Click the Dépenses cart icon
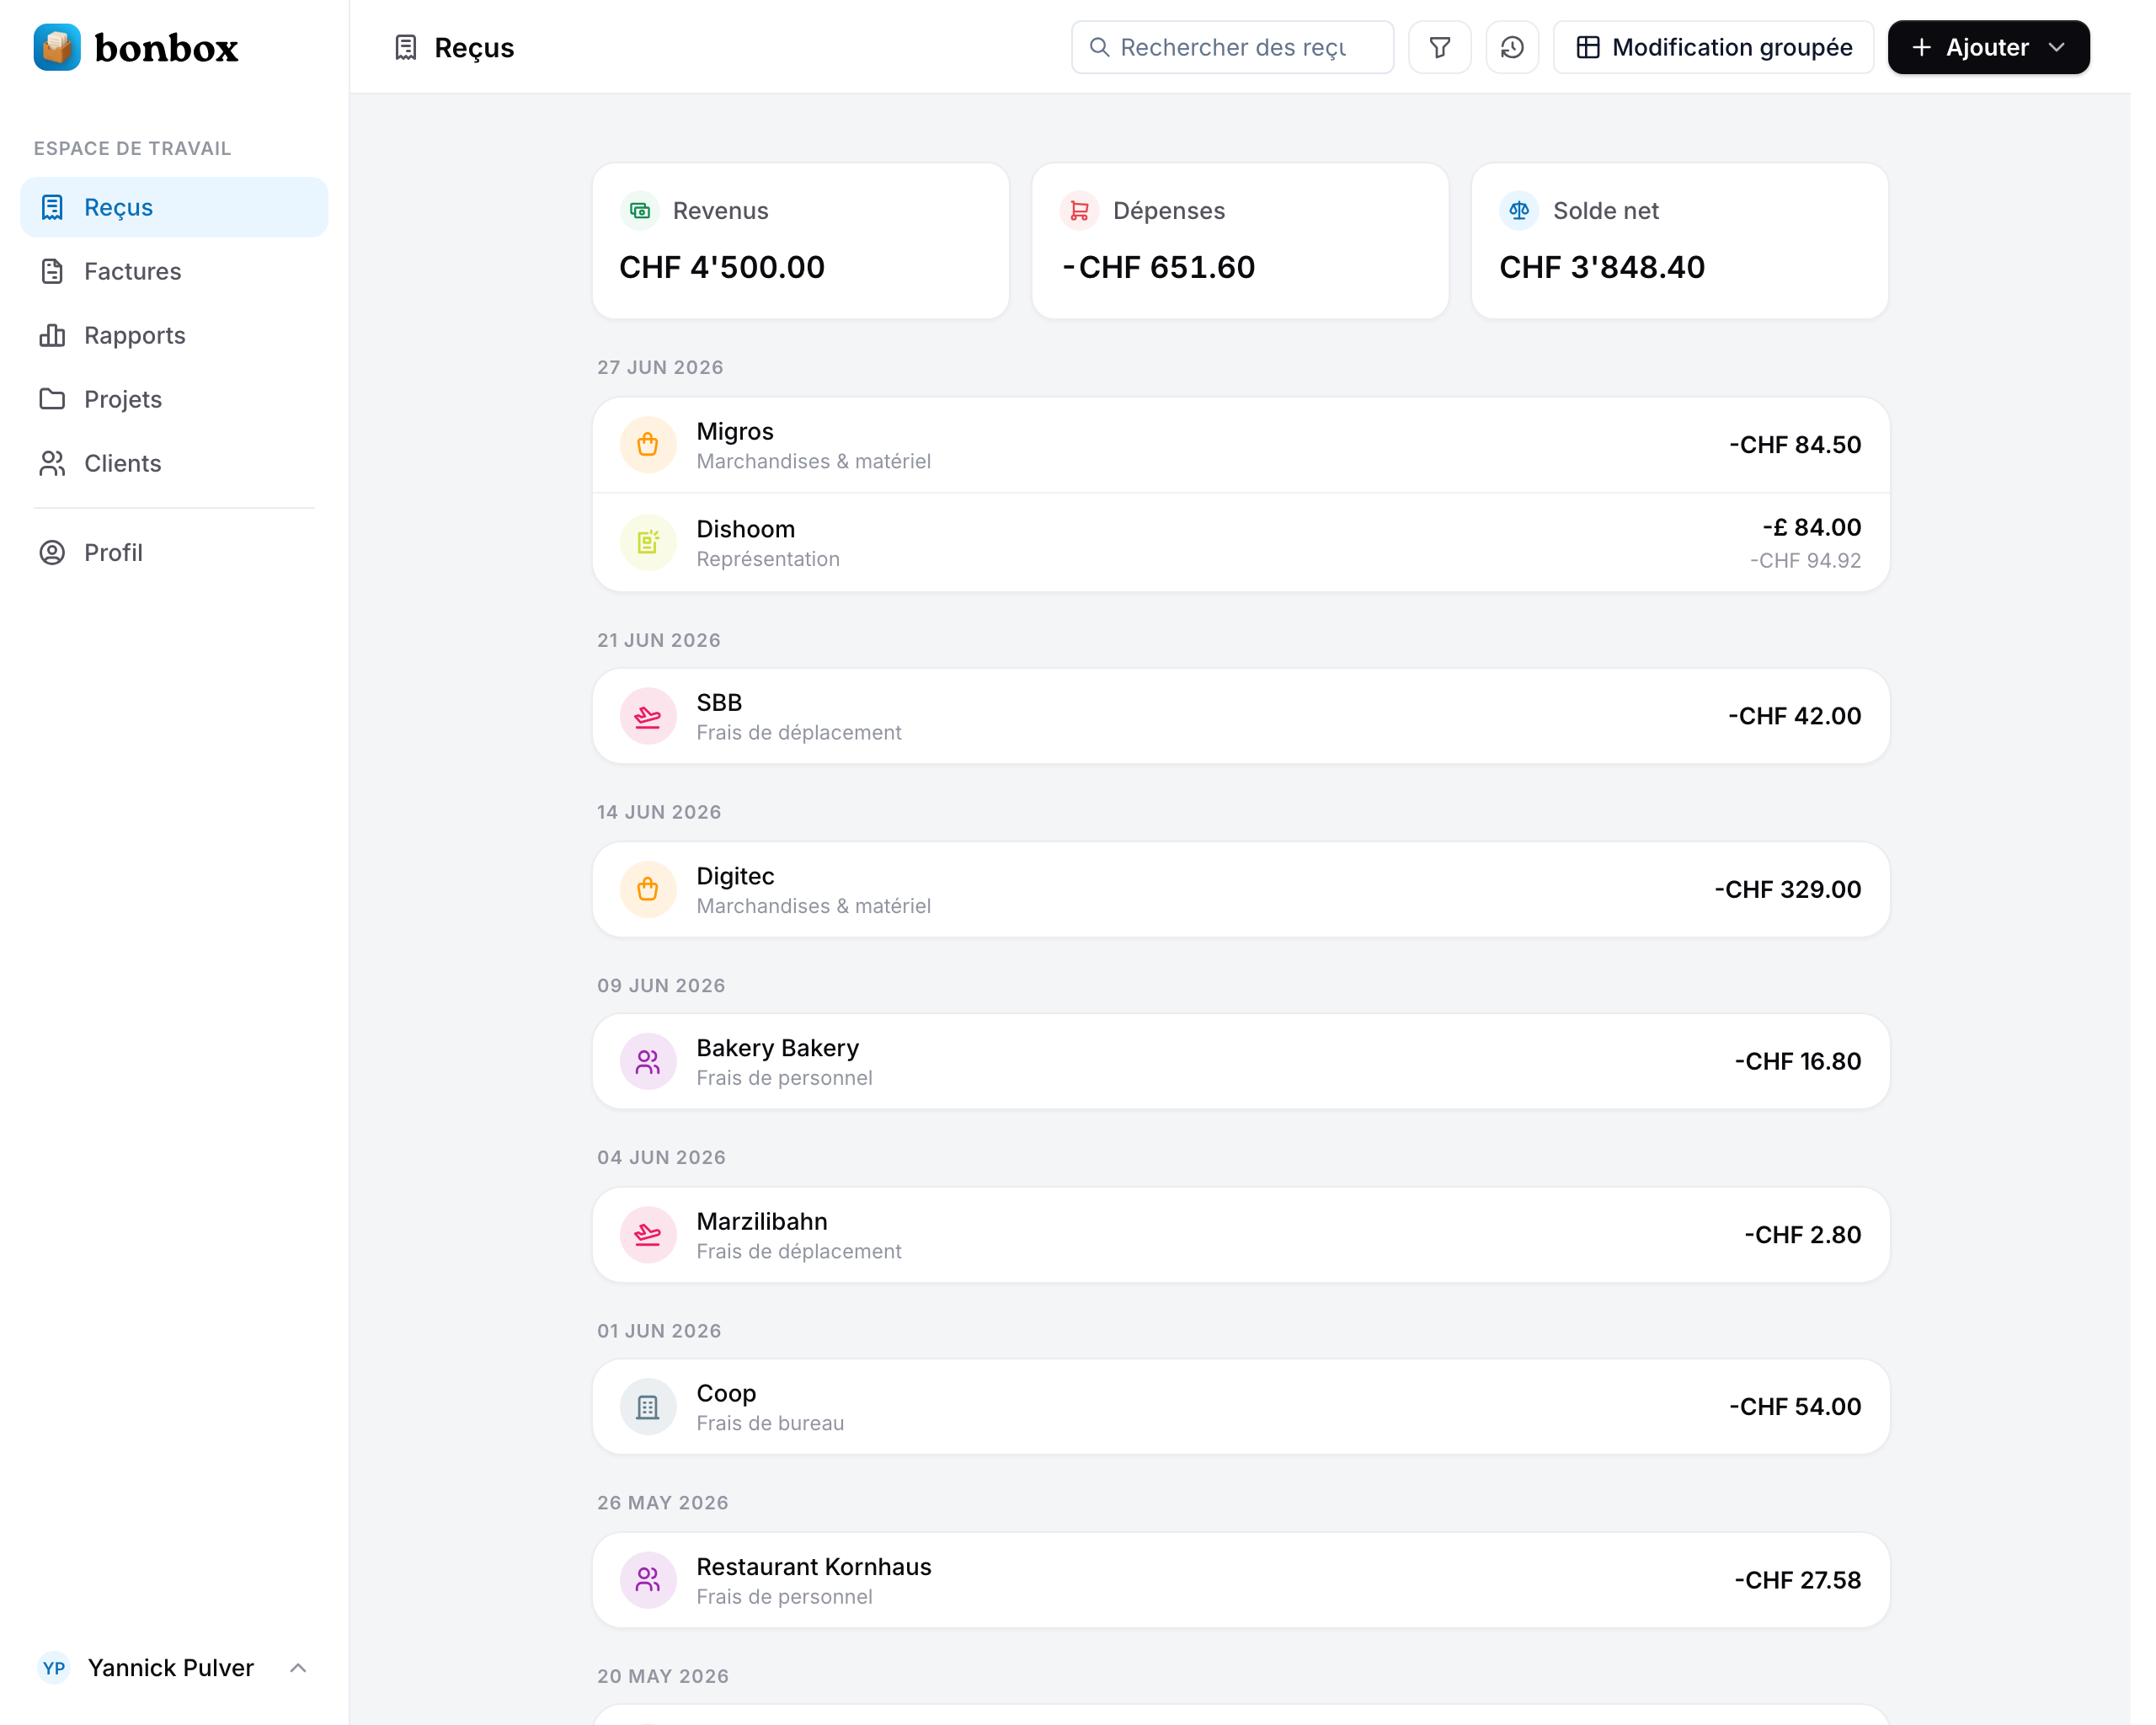 pyautogui.click(x=1079, y=210)
